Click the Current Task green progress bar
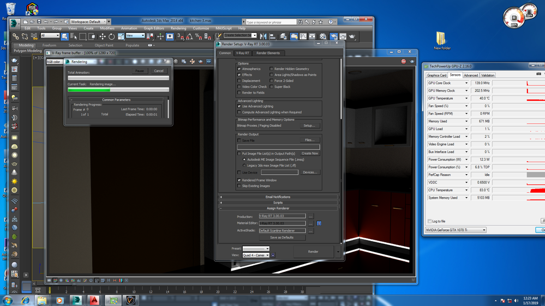 [x=118, y=90]
